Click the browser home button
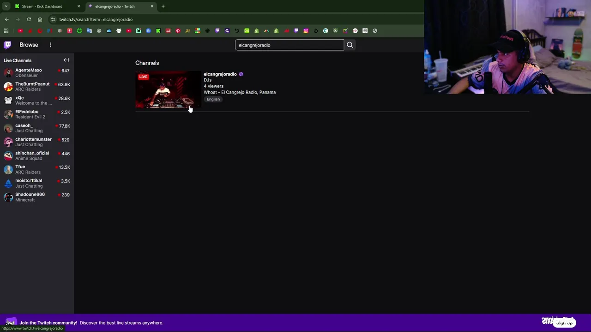The width and height of the screenshot is (591, 332). coord(40,19)
